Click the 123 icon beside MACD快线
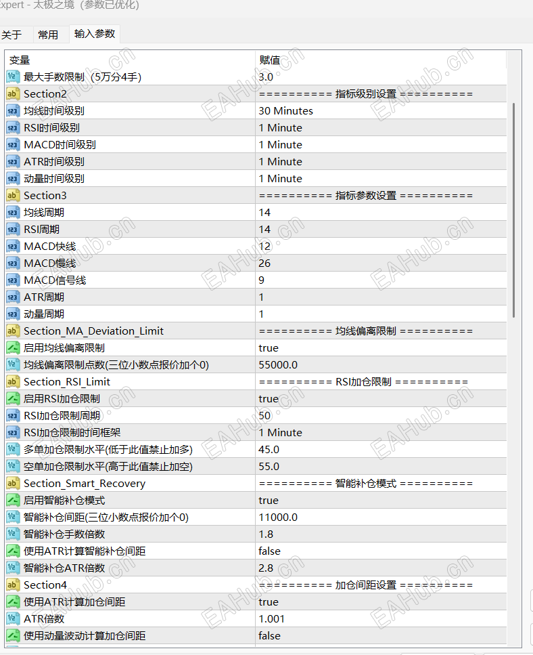The width and height of the screenshot is (533, 655). [13, 246]
